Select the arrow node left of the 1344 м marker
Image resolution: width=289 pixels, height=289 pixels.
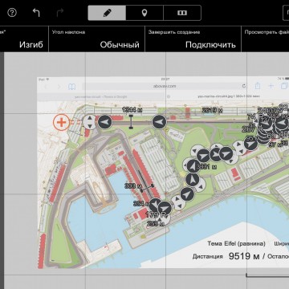[x=105, y=122]
